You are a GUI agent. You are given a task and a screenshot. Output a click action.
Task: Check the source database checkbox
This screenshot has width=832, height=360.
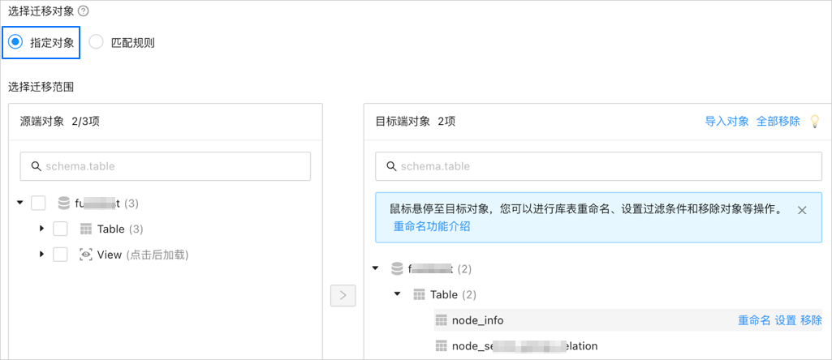click(38, 203)
